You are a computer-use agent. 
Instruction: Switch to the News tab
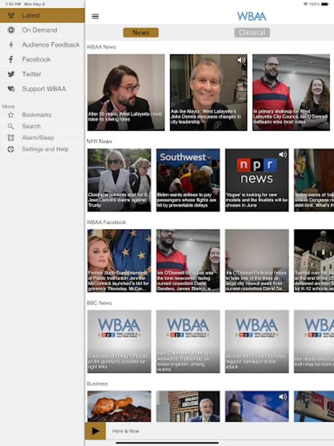click(141, 32)
